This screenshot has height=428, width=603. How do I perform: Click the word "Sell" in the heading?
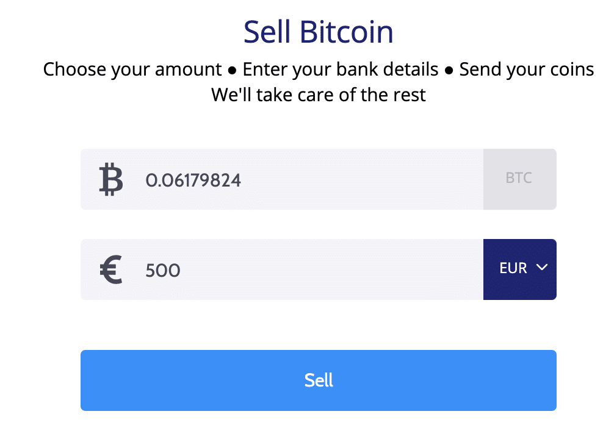(267, 32)
